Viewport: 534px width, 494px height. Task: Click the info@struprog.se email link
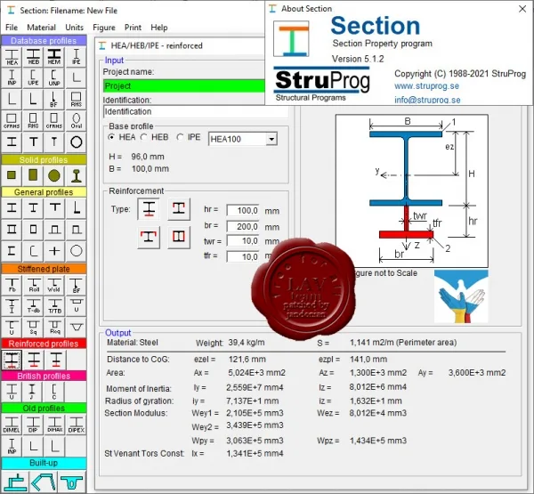[427, 100]
